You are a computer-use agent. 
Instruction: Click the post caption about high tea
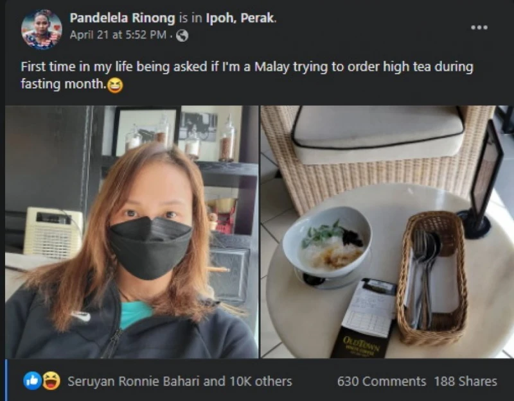click(x=247, y=75)
